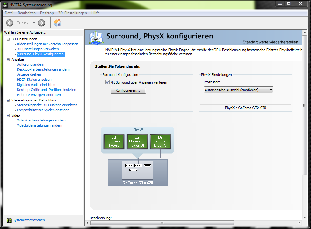Screen dimensions: 311x229
Task: Click the Surround PhysX page header icon
Action: [96, 38]
